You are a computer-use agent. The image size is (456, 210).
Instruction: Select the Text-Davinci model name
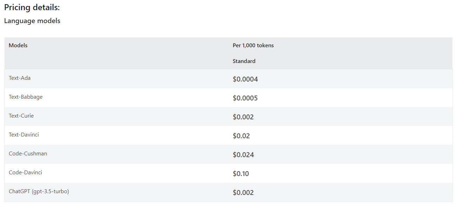(24, 135)
